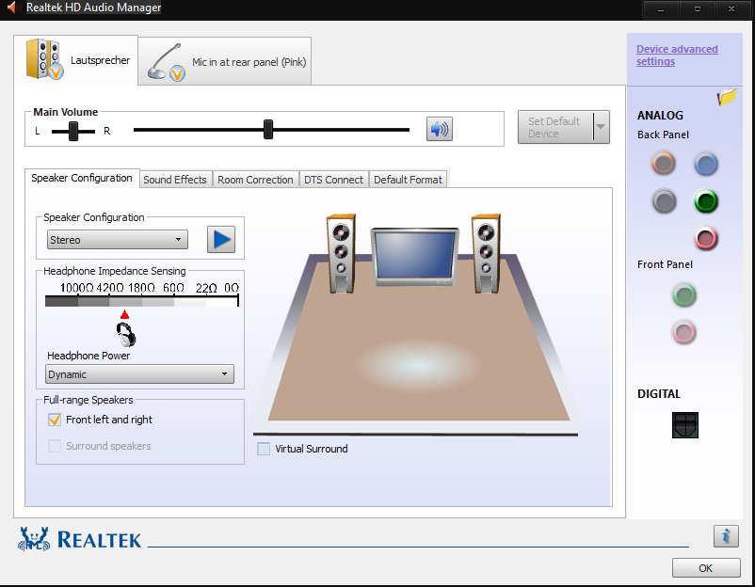755x587 pixels.
Task: Click the TV screen in room
Action: coord(414,257)
